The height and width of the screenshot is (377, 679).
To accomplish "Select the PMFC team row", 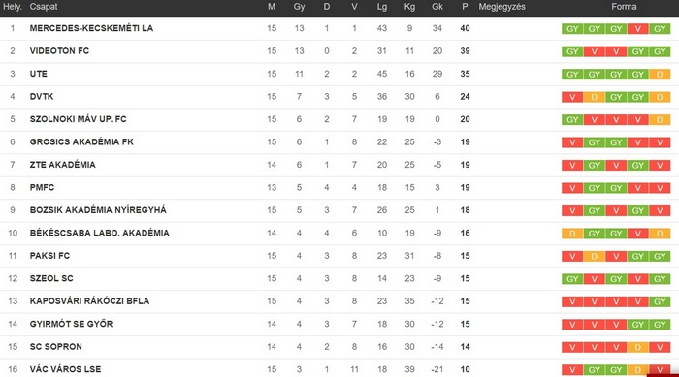I will click(x=339, y=187).
